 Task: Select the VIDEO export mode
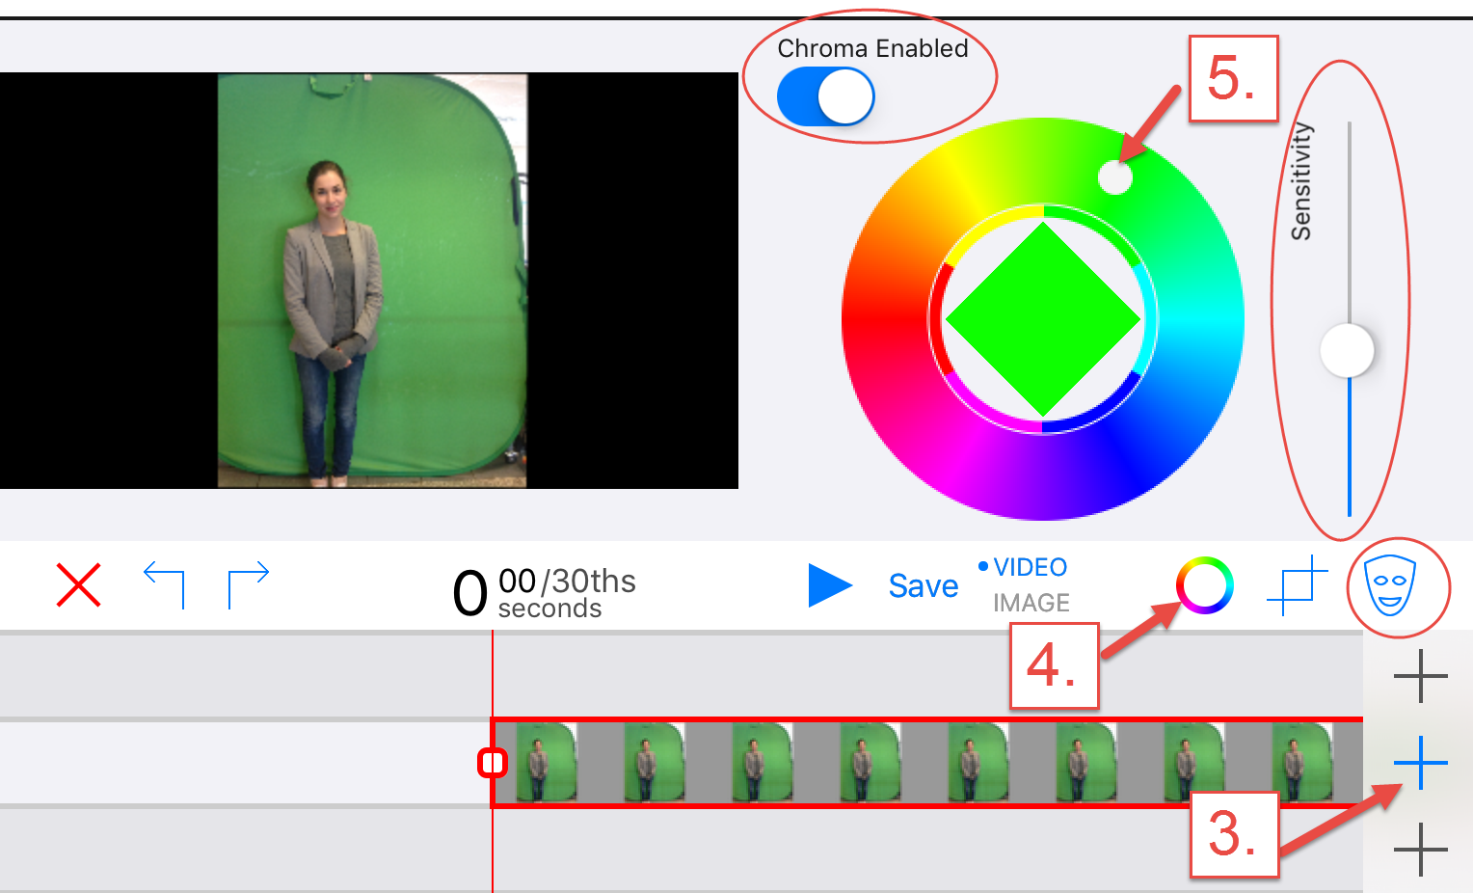click(1031, 567)
